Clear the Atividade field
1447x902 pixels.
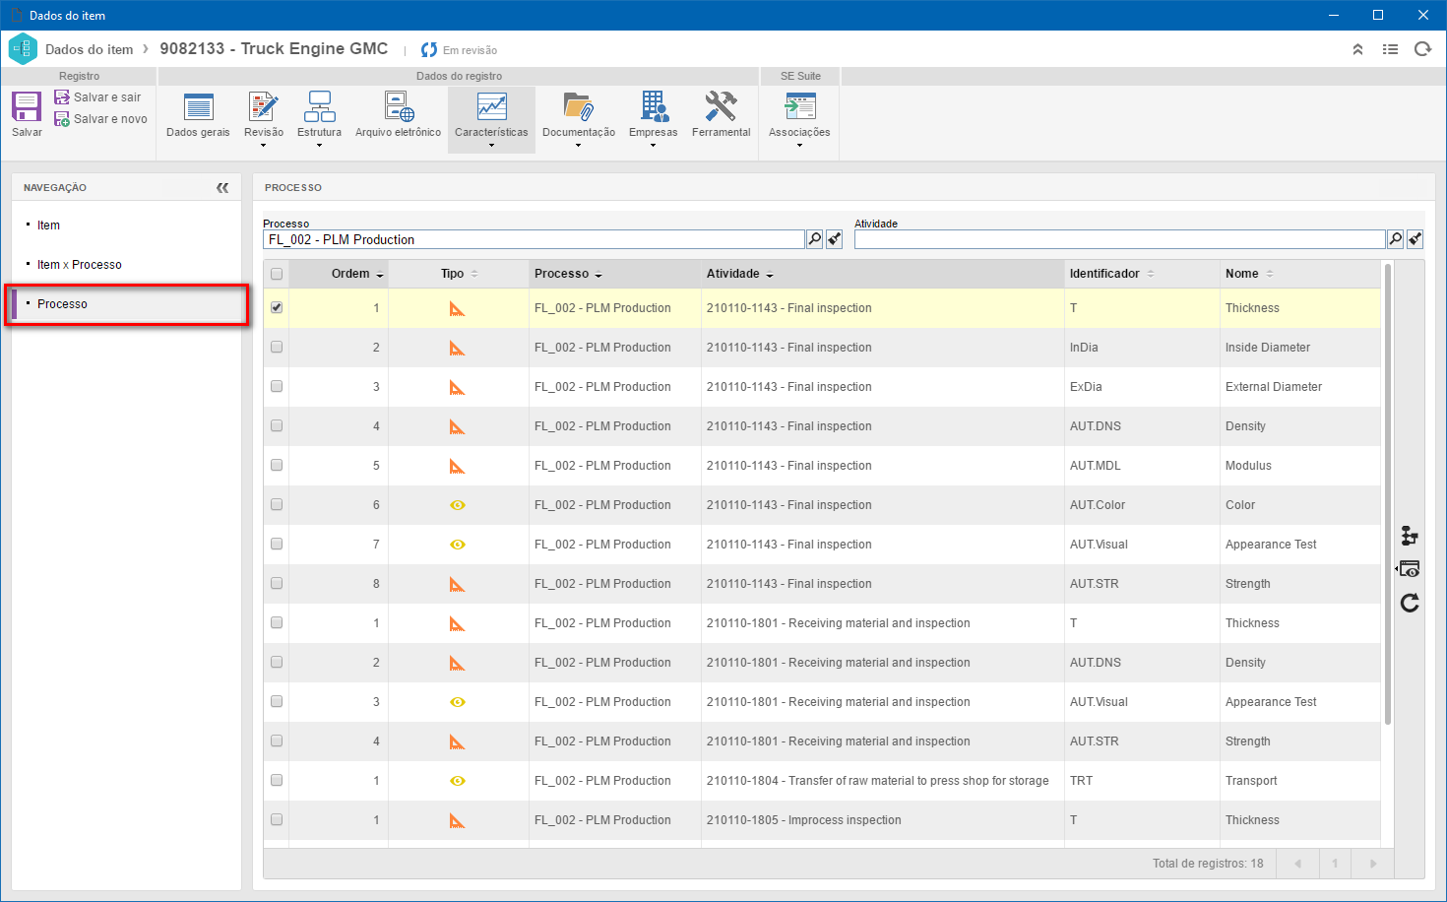click(x=1415, y=239)
